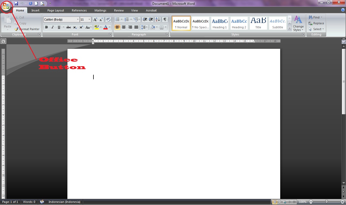
Task: Click the Replace button
Action: 316,23
